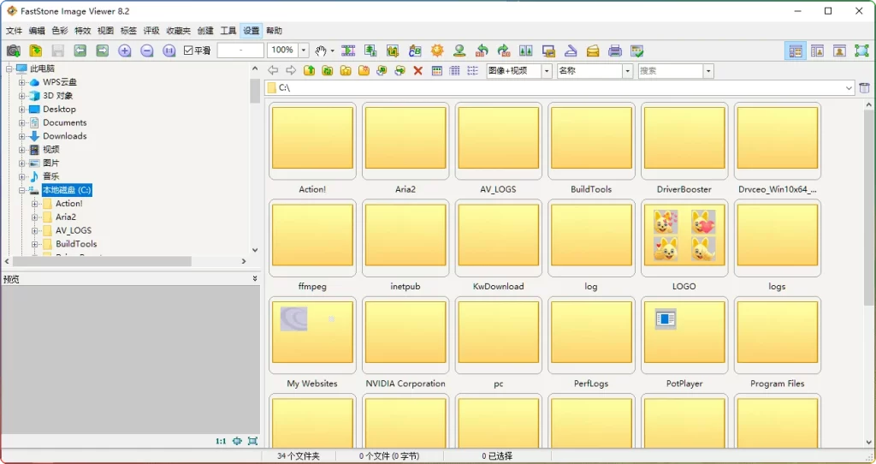Switch to the third preview layout icon
Screen dimensions: 876x464
[839, 51]
